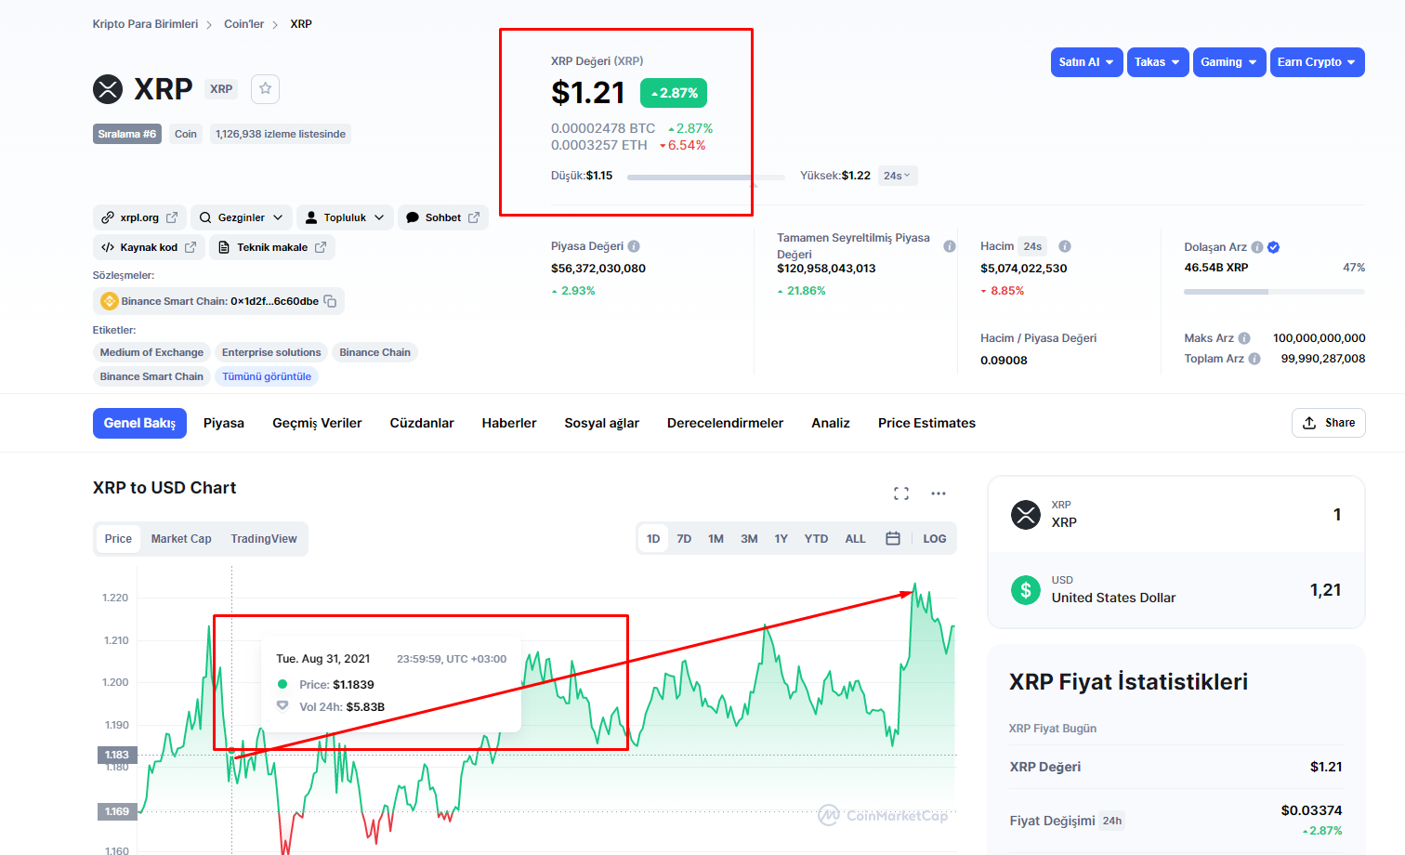Click the info icon next to Hacim
The height and width of the screenshot is (855, 1405).
1065,246
